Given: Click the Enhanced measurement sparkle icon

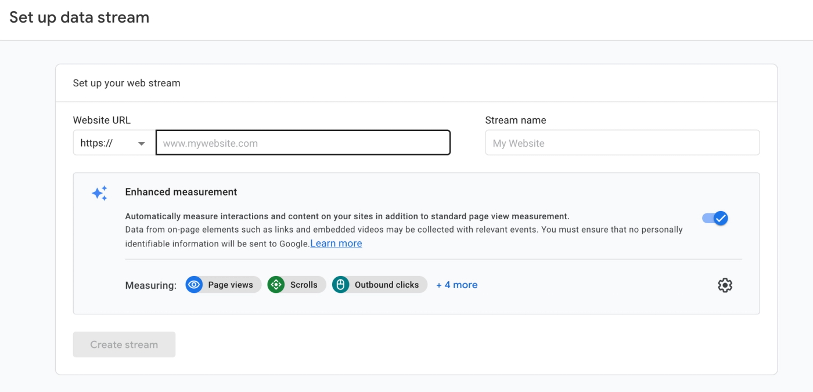Looking at the screenshot, I should coord(99,193).
